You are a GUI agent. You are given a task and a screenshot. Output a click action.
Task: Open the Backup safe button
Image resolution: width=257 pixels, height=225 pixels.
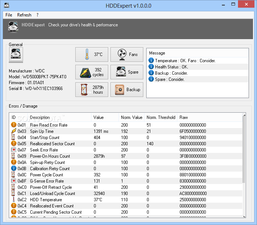click(x=127, y=90)
